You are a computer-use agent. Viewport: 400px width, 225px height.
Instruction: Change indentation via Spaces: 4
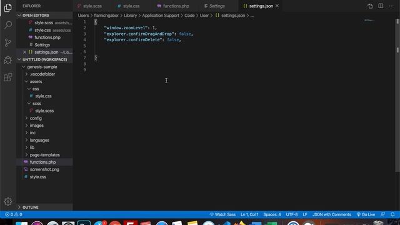pos(272,214)
